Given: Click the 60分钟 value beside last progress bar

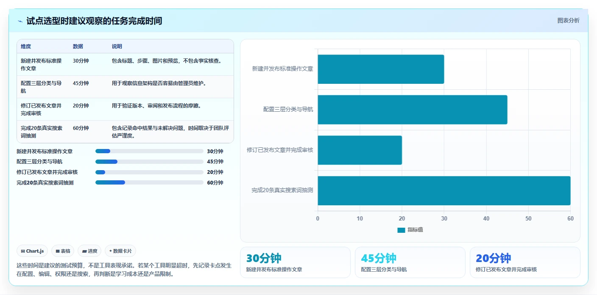Looking at the screenshot, I should 215,183.
